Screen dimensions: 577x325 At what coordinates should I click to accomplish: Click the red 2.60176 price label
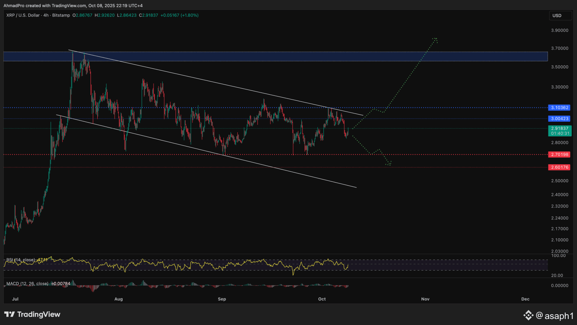point(560,167)
